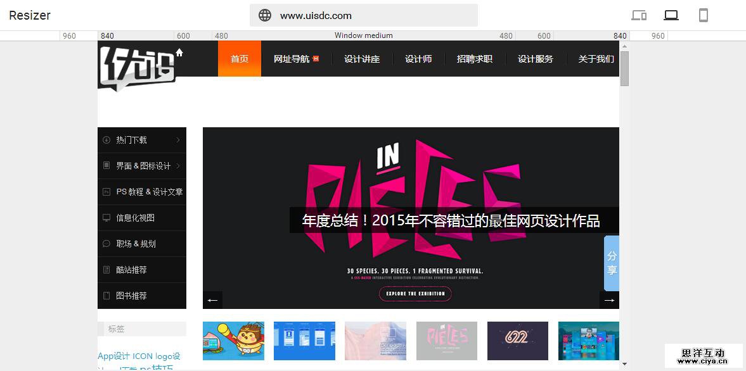Image resolution: width=746 pixels, height=371 pixels.
Task: Expand the 界面＆图标设计 sidebar submenu
Action: click(x=178, y=166)
